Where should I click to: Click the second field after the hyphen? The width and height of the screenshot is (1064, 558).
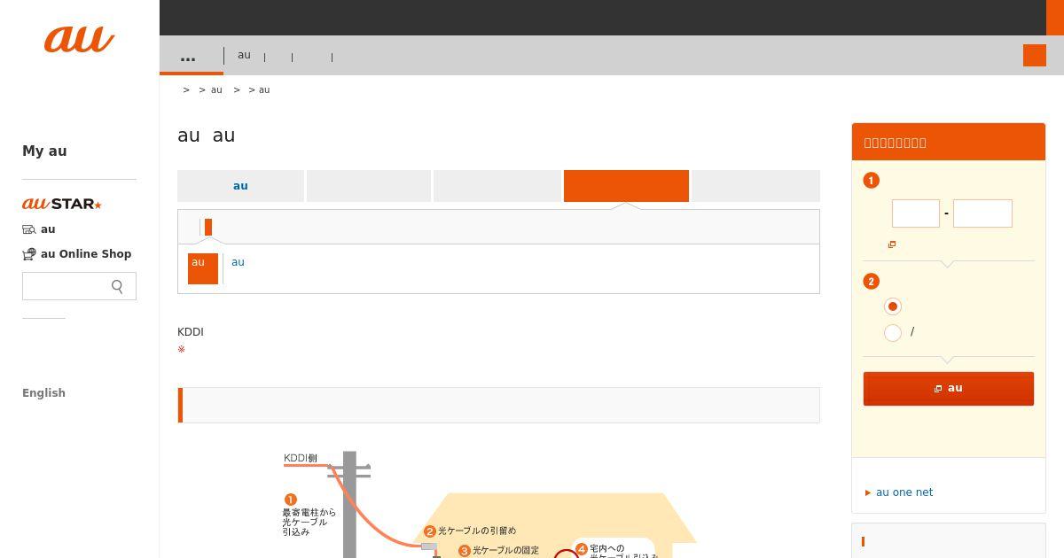(982, 213)
